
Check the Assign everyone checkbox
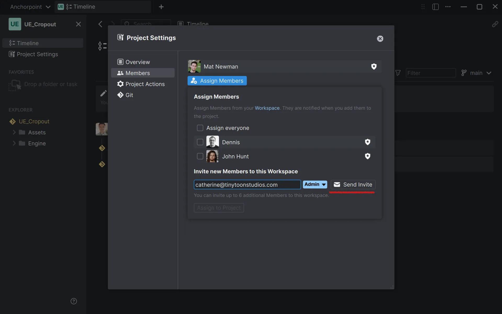click(200, 128)
